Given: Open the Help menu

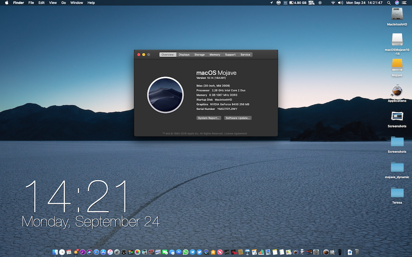Looking at the screenshot, I should [91, 3].
